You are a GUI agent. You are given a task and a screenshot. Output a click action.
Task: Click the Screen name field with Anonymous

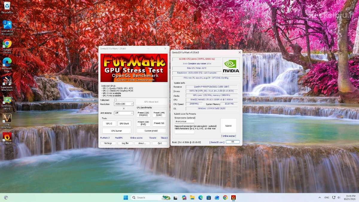click(x=184, y=121)
